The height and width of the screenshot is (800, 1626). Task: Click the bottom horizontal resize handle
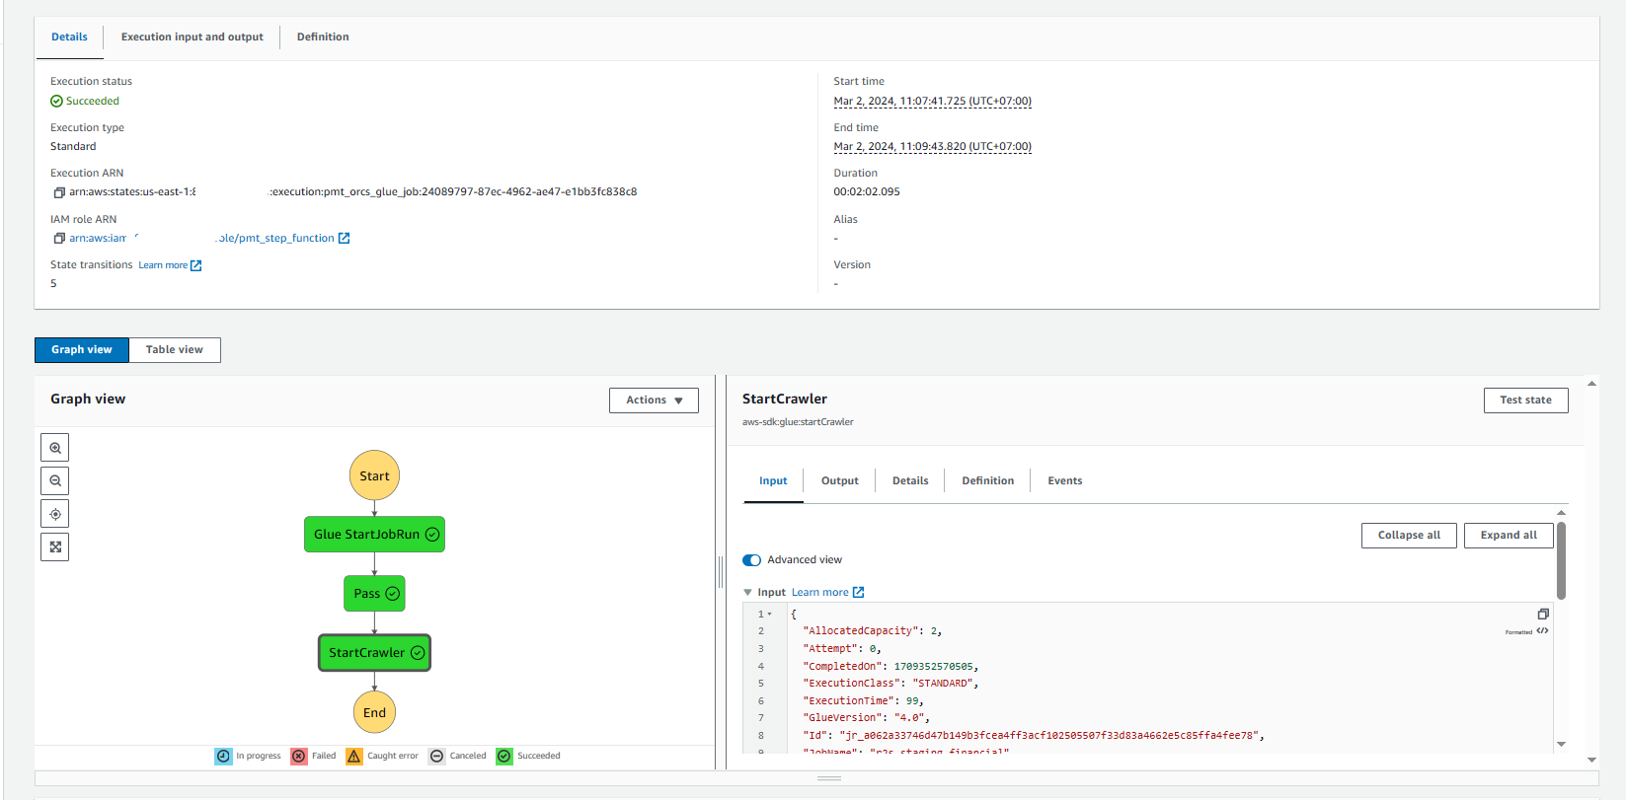pyautogui.click(x=829, y=778)
